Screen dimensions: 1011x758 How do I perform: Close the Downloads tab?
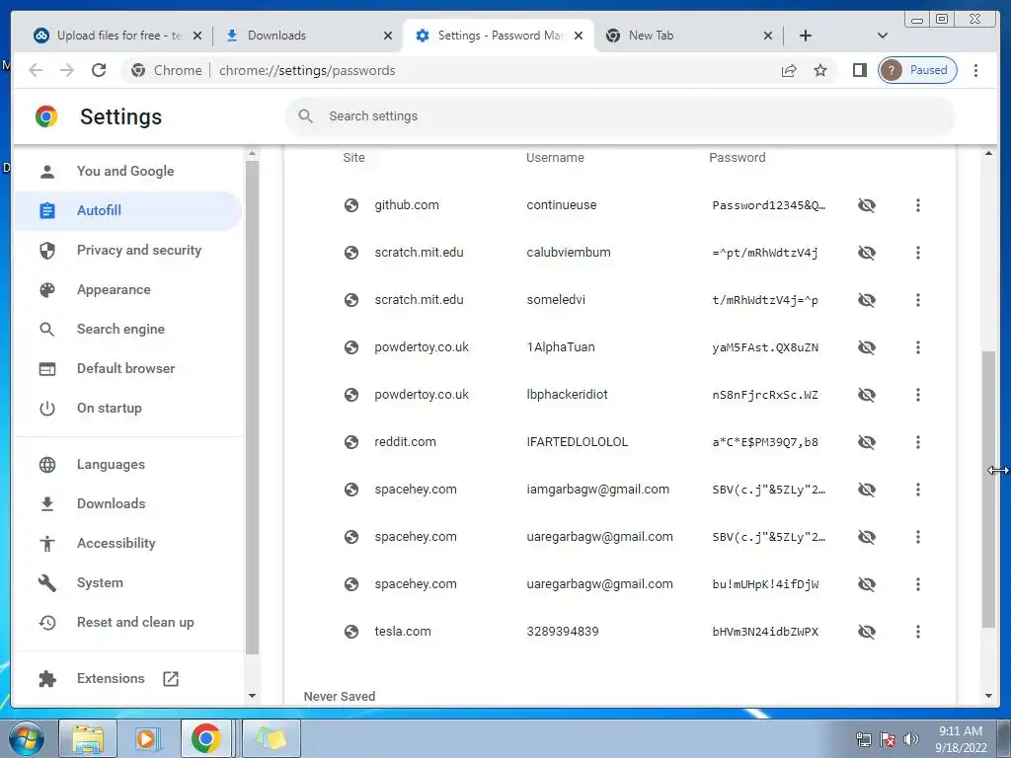point(387,36)
